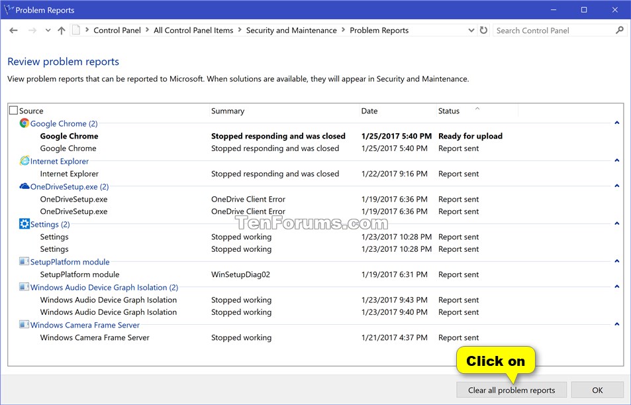Select the Settings (2) group header
Screen dimensions: 631x405
tap(50, 225)
